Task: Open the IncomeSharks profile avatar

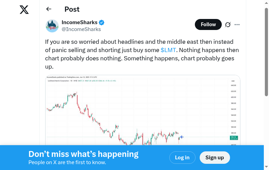Action: point(52,26)
